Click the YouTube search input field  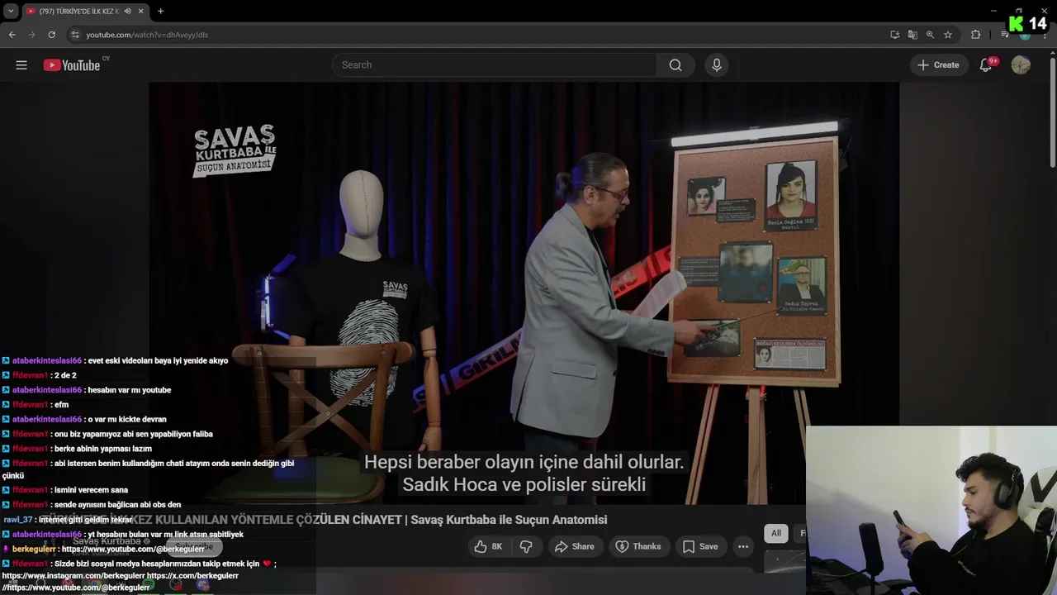(x=495, y=65)
